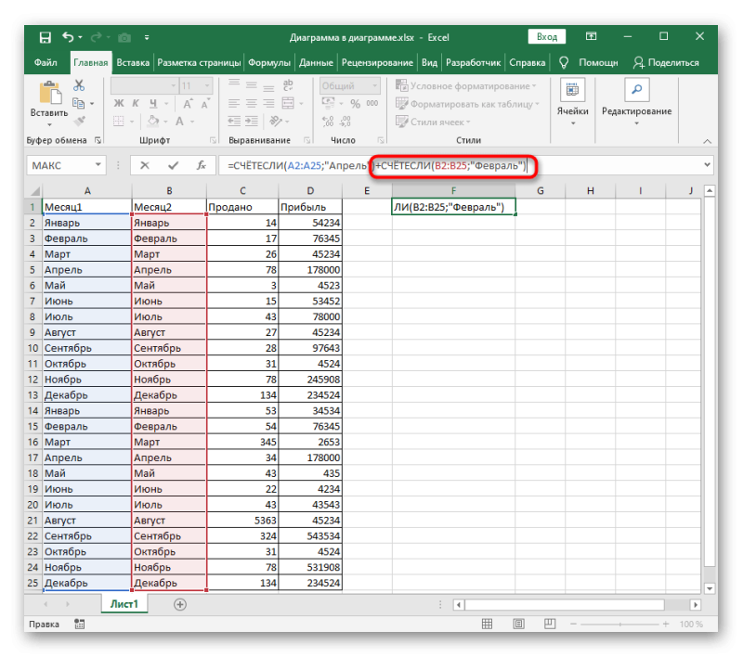The height and width of the screenshot is (657, 743).
Task: Click the comma style 000 icon
Action: [x=372, y=103]
